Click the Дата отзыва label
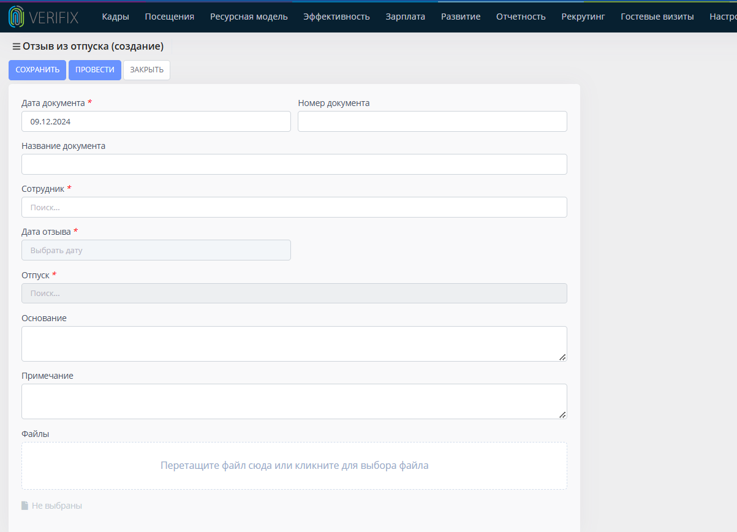 pos(46,232)
